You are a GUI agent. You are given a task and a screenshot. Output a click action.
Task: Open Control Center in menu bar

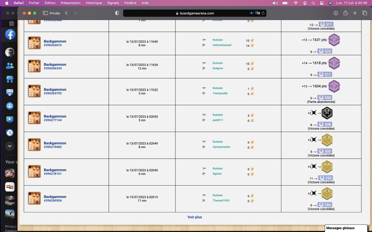(322, 3)
